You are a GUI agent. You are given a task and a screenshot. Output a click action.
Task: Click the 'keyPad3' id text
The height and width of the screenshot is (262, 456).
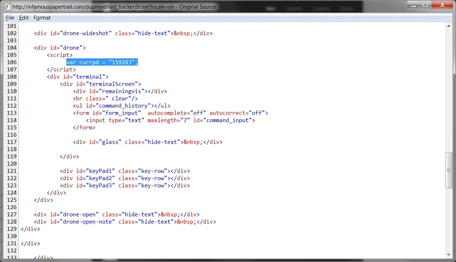101,185
